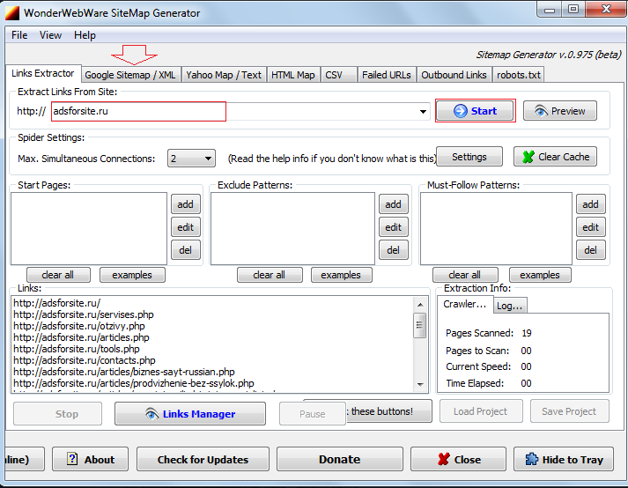The width and height of the screenshot is (628, 488).
Task: Click the About button
Action: 90,459
